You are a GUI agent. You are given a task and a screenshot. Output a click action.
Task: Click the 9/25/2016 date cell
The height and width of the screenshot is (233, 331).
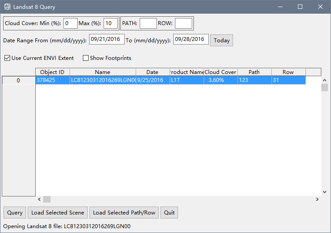153,80
